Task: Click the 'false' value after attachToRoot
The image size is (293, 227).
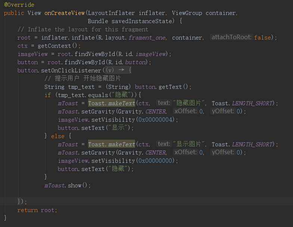Action: [262, 38]
